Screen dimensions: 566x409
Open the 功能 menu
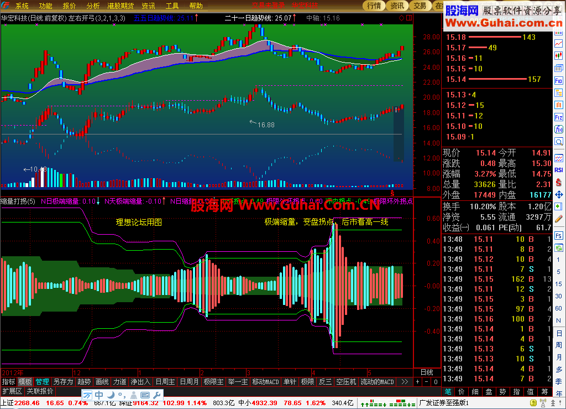[x=45, y=6]
